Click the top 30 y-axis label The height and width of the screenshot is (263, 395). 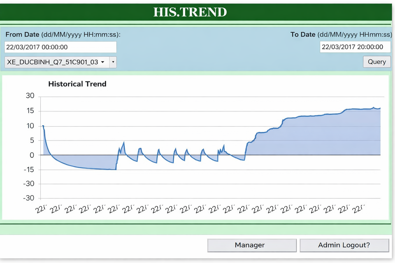pos(30,97)
